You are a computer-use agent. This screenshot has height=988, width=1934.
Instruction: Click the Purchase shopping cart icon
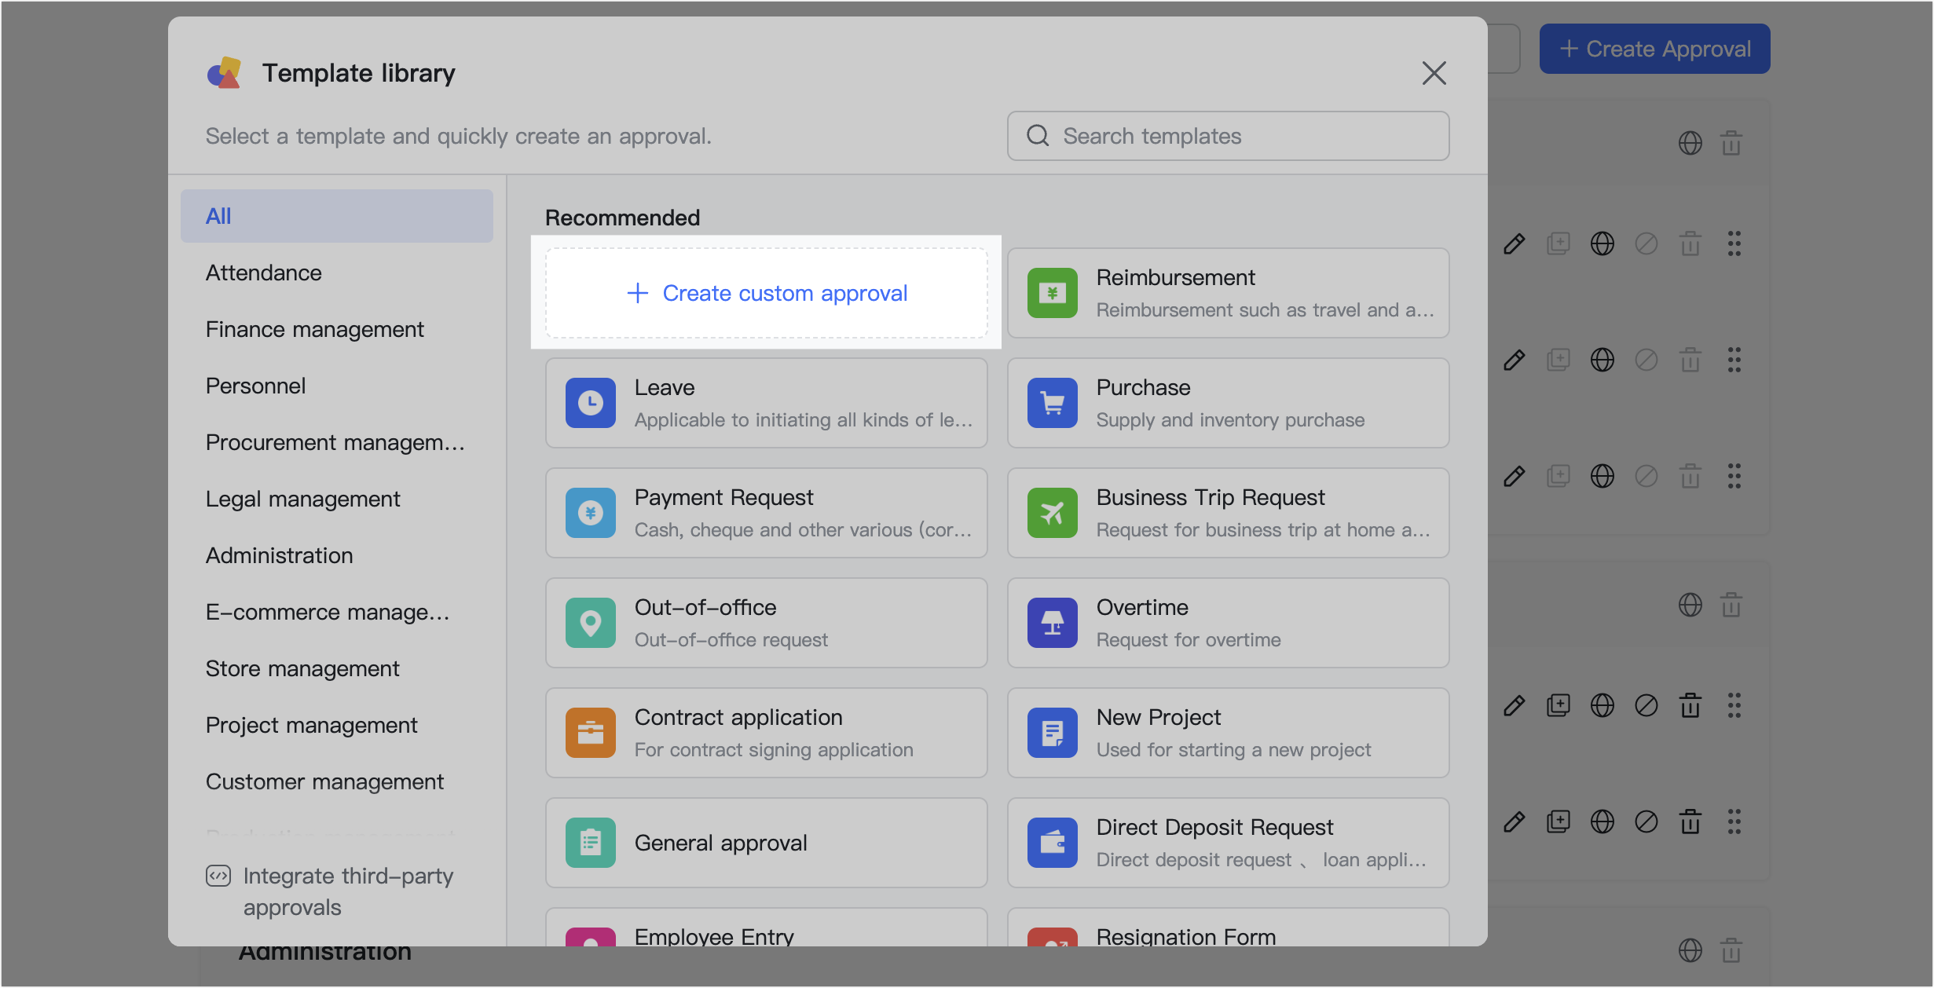coord(1052,403)
